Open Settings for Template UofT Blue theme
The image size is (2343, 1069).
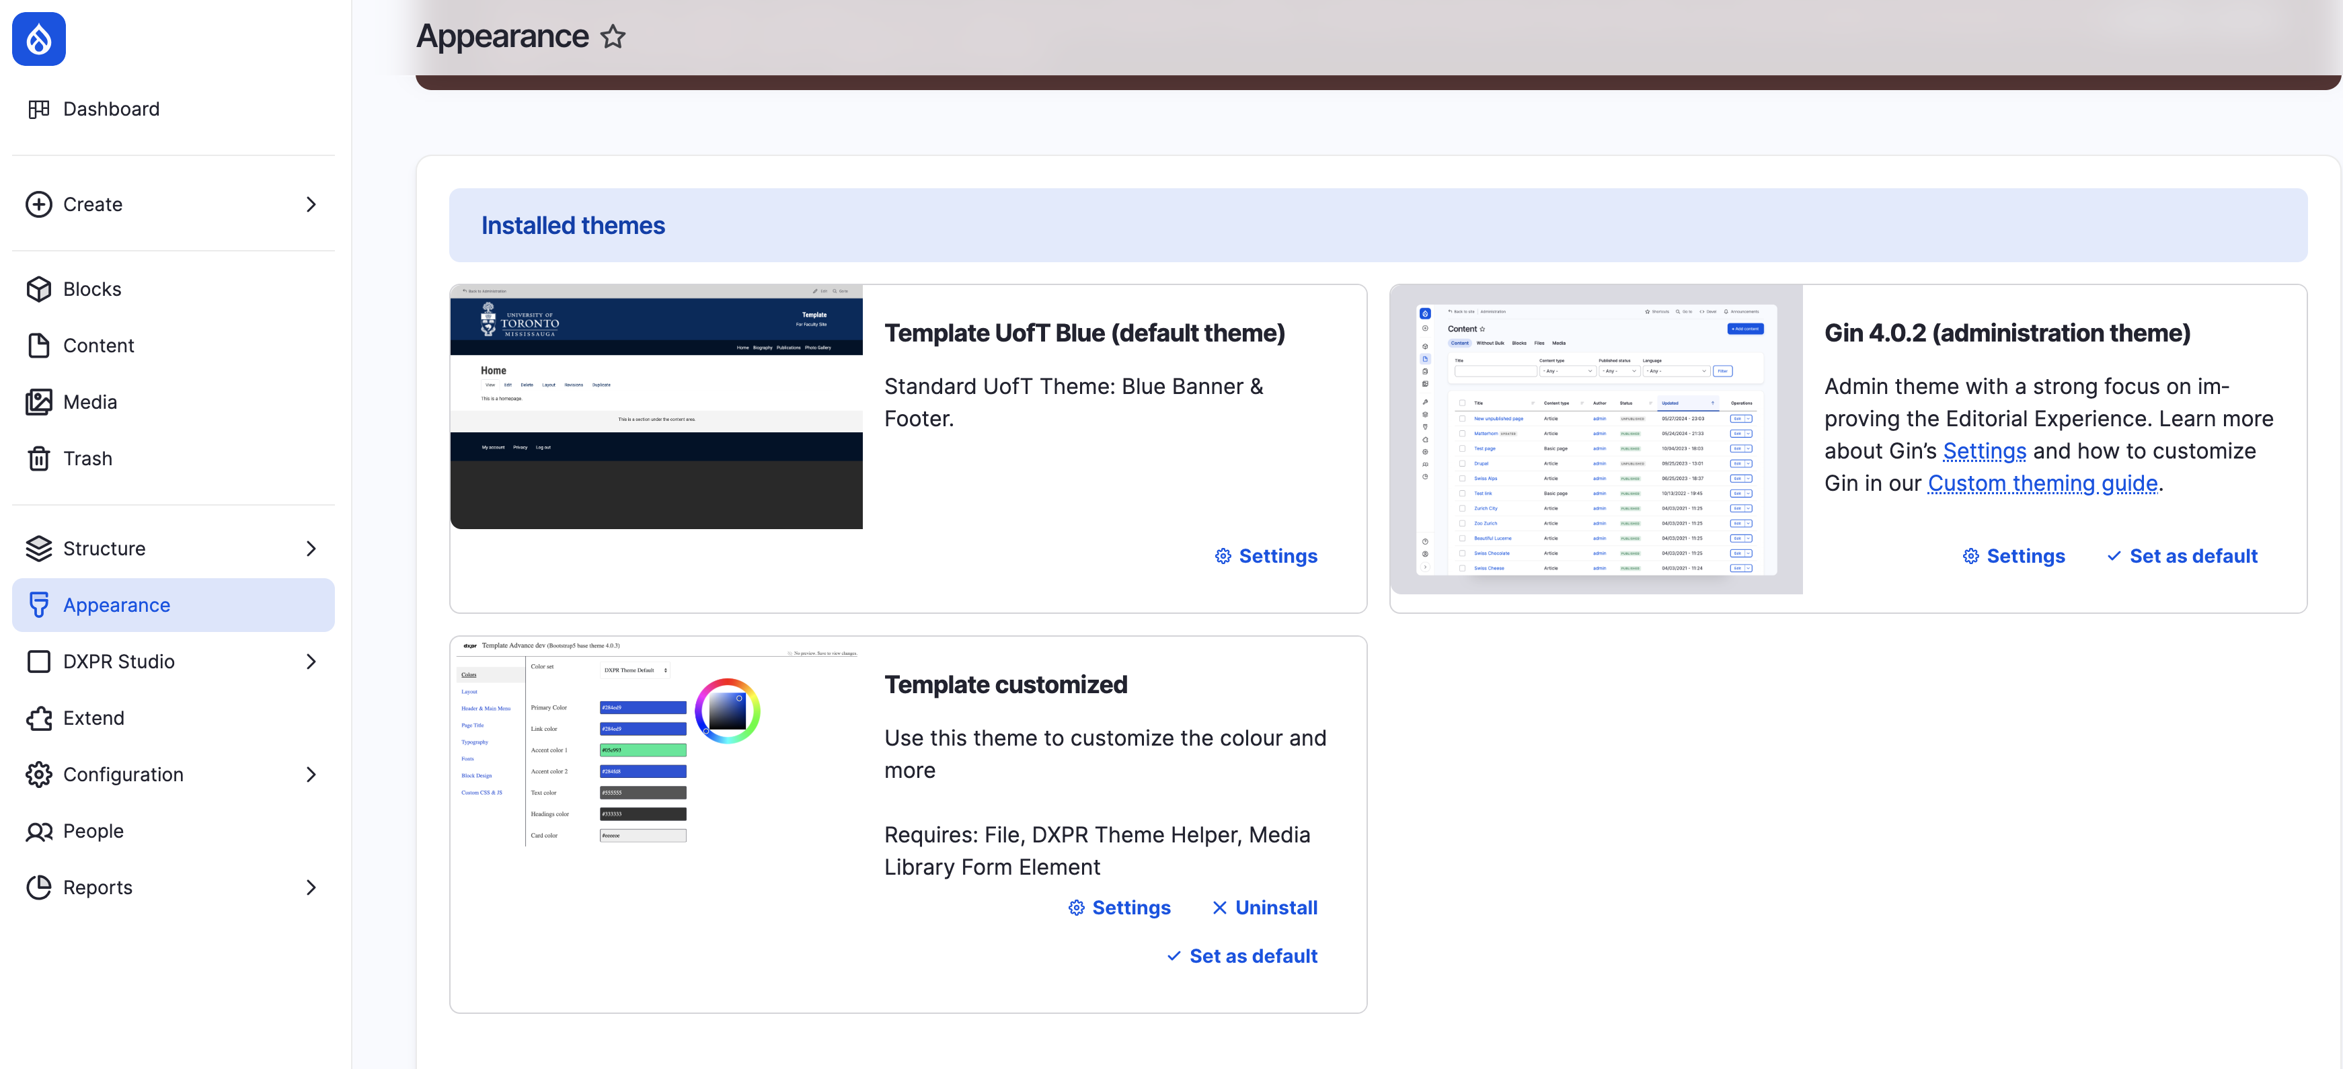coord(1266,556)
